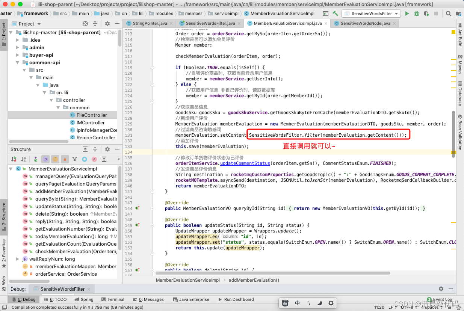Open Java Enterprise tool window
The image size is (464, 311).
[190, 299]
